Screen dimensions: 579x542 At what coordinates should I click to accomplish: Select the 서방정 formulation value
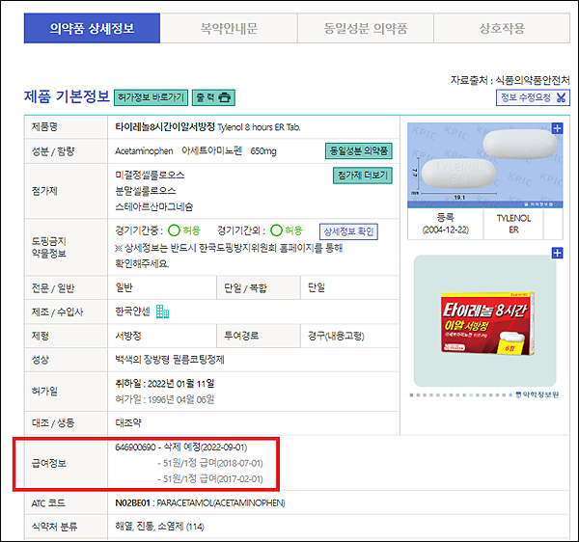click(128, 336)
